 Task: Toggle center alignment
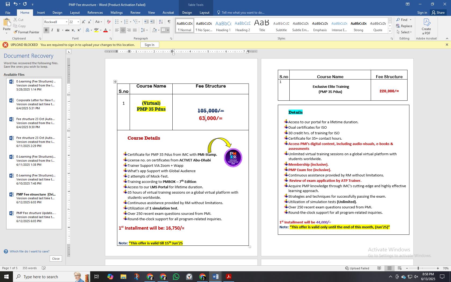123,30
